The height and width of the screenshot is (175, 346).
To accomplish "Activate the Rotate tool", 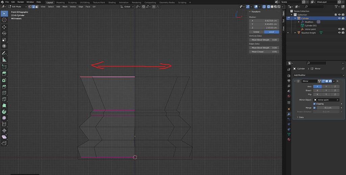I will (4, 33).
